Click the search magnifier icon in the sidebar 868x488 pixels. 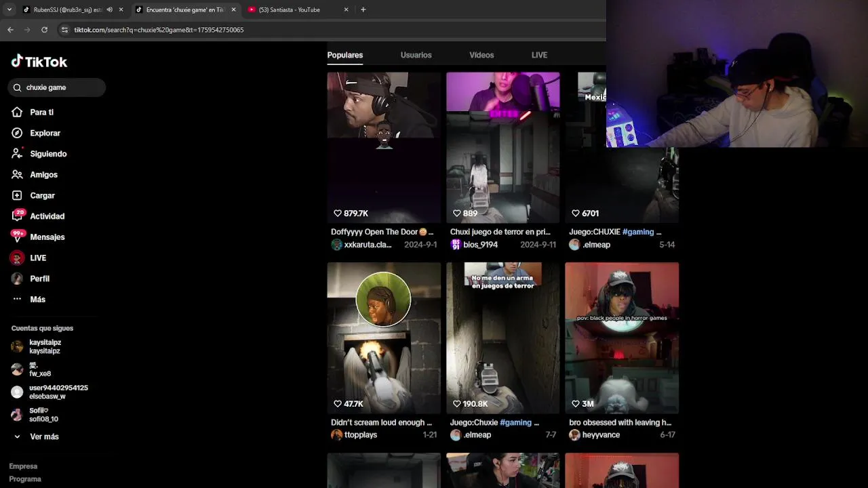pos(18,87)
